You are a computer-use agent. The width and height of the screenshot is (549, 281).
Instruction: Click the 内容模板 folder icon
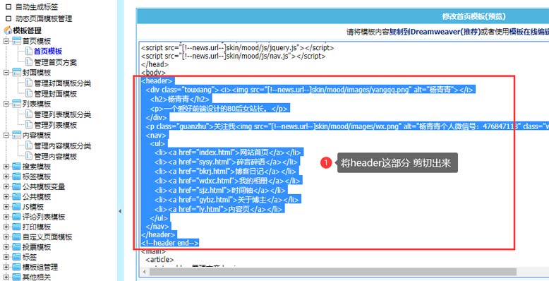17,136
